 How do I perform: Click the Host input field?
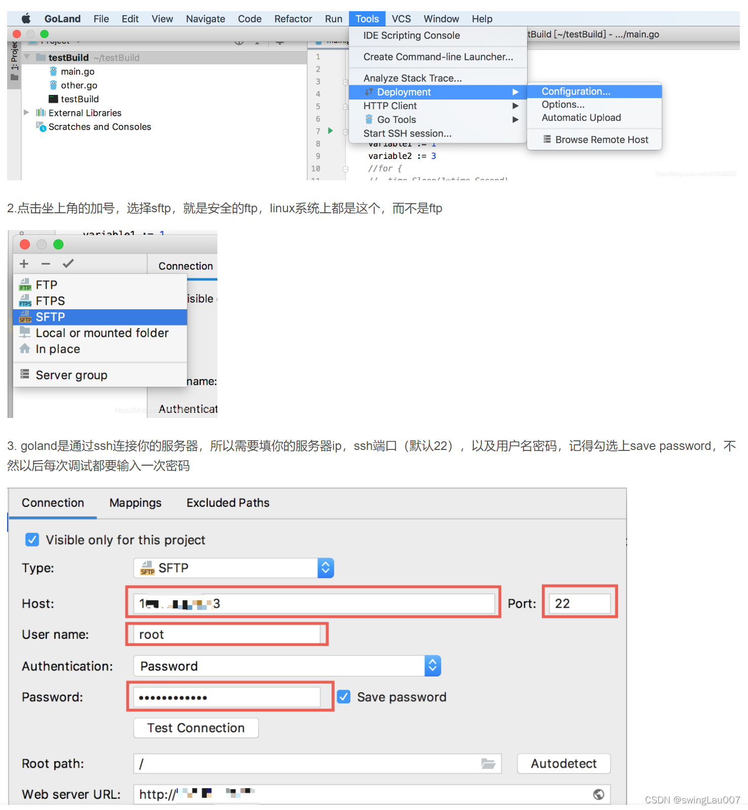tap(314, 603)
